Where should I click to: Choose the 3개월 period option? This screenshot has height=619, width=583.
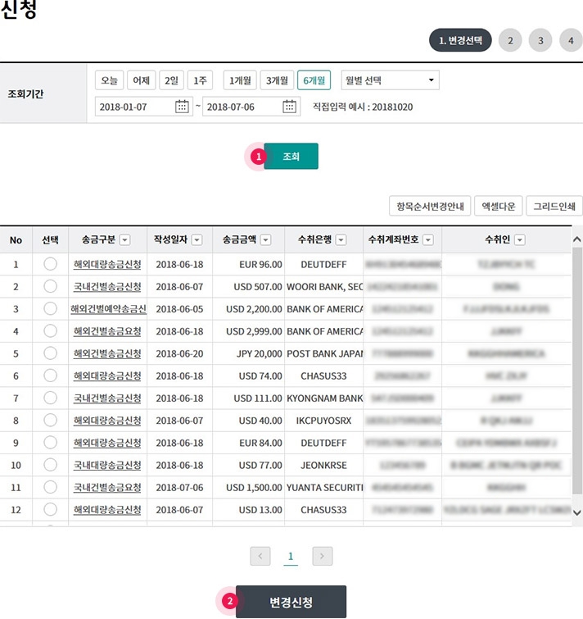277,80
